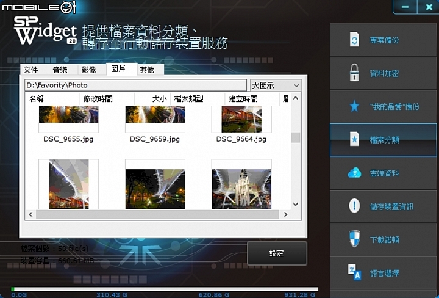Select the DSC_9659.jpg thumbnail
The width and height of the screenshot is (439, 298).
click(155, 119)
